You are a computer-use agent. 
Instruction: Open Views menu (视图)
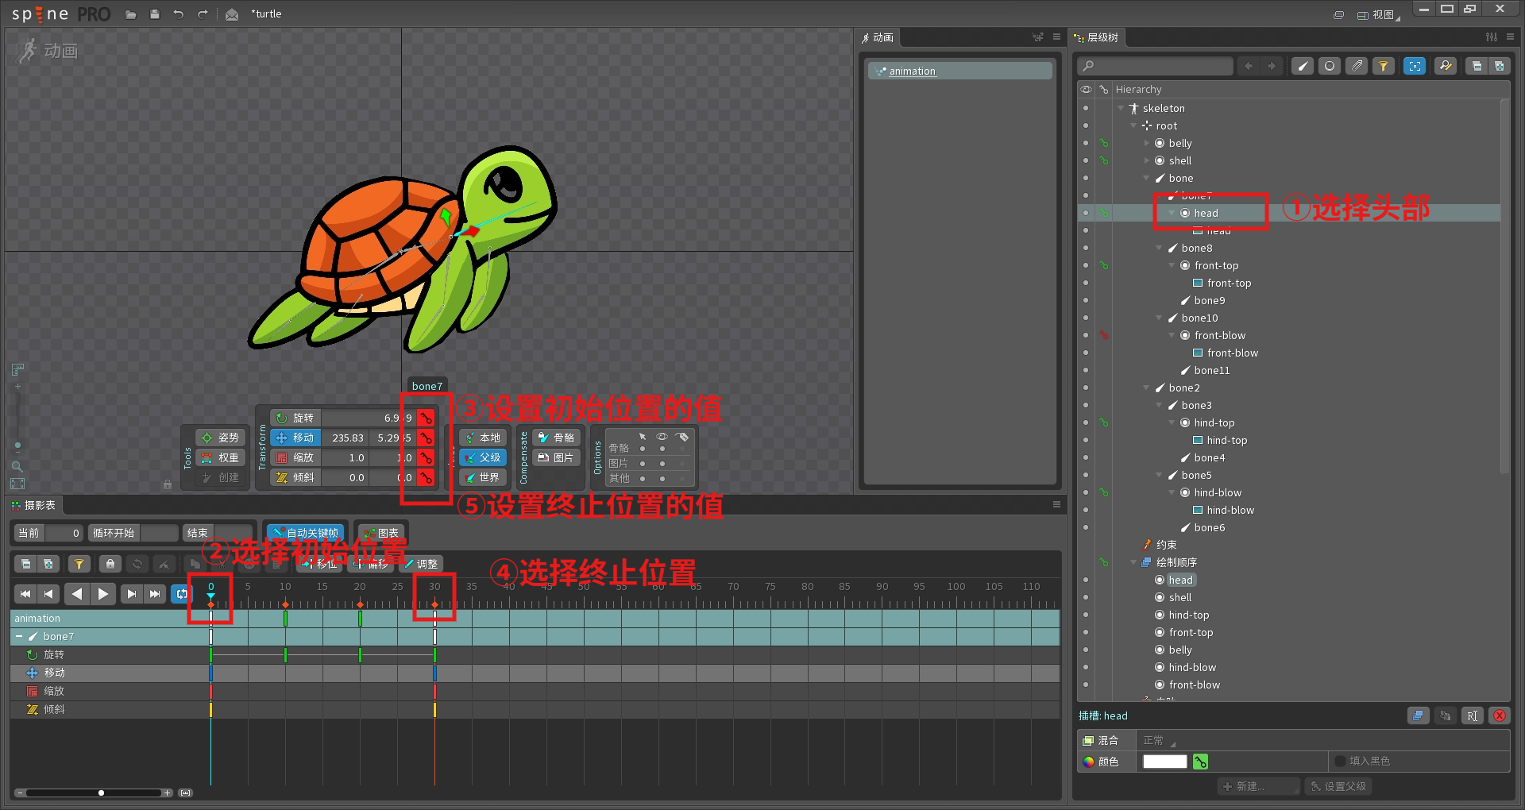(1378, 14)
